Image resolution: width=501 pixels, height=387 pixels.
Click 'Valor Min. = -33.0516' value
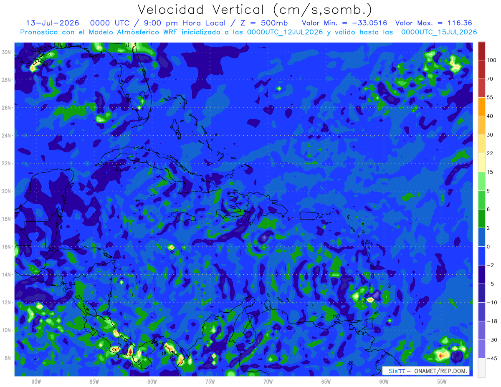click(x=344, y=23)
